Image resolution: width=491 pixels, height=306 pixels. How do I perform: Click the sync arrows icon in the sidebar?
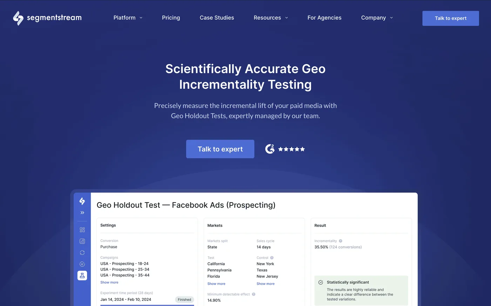(x=82, y=252)
